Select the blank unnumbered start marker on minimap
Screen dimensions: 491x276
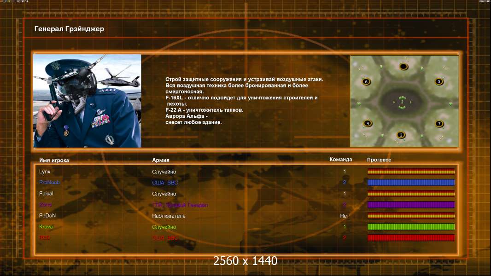click(x=403, y=66)
